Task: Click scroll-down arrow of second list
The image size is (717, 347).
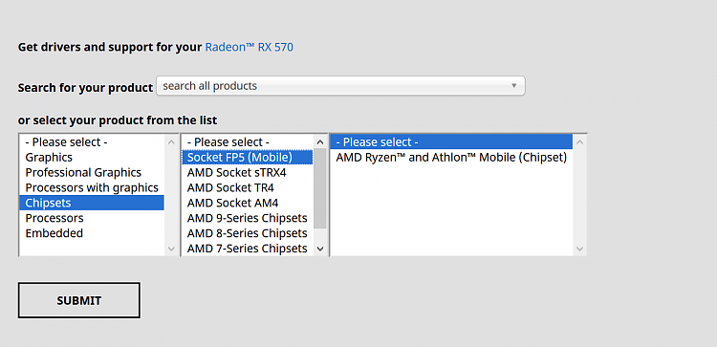Action: (320, 249)
